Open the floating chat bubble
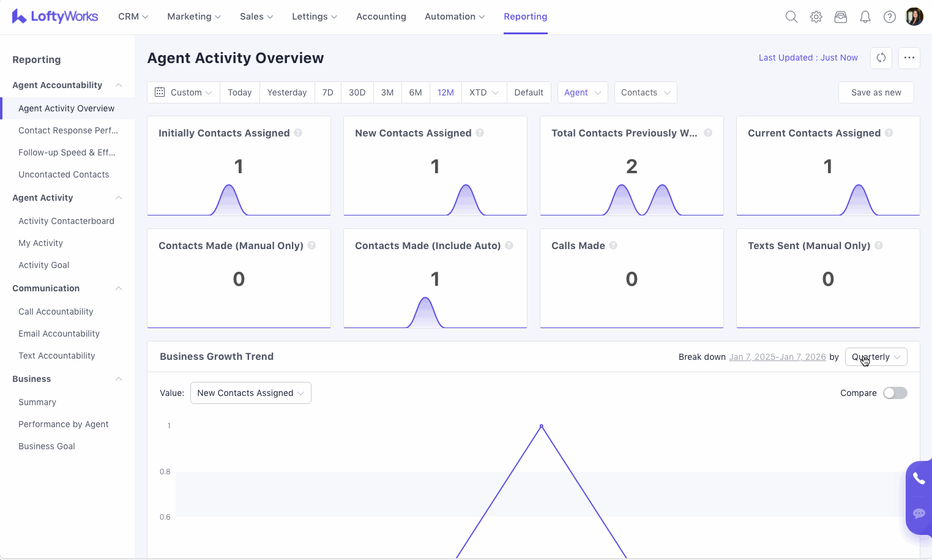The image size is (932, 560). (919, 513)
